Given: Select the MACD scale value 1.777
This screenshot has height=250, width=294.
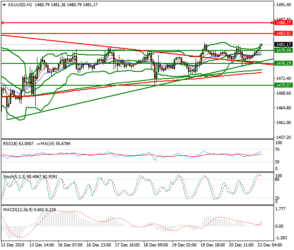Looking at the screenshot, I should click(x=280, y=209).
